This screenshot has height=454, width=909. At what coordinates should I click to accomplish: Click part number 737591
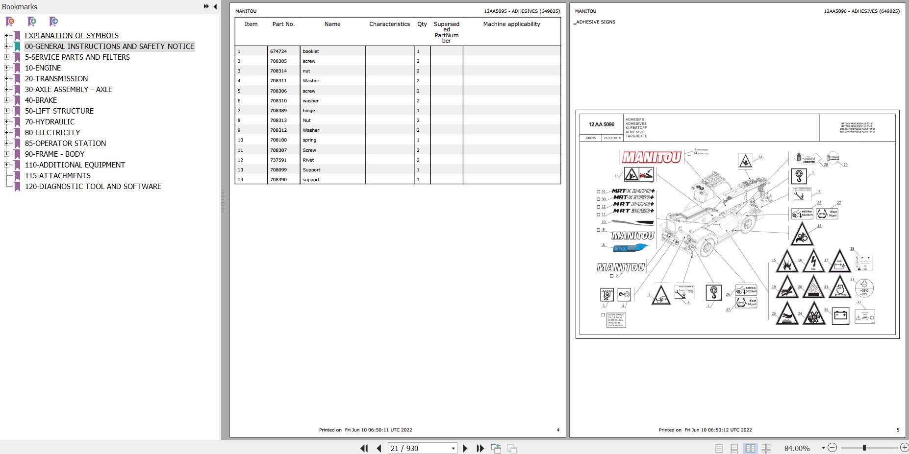278,160
